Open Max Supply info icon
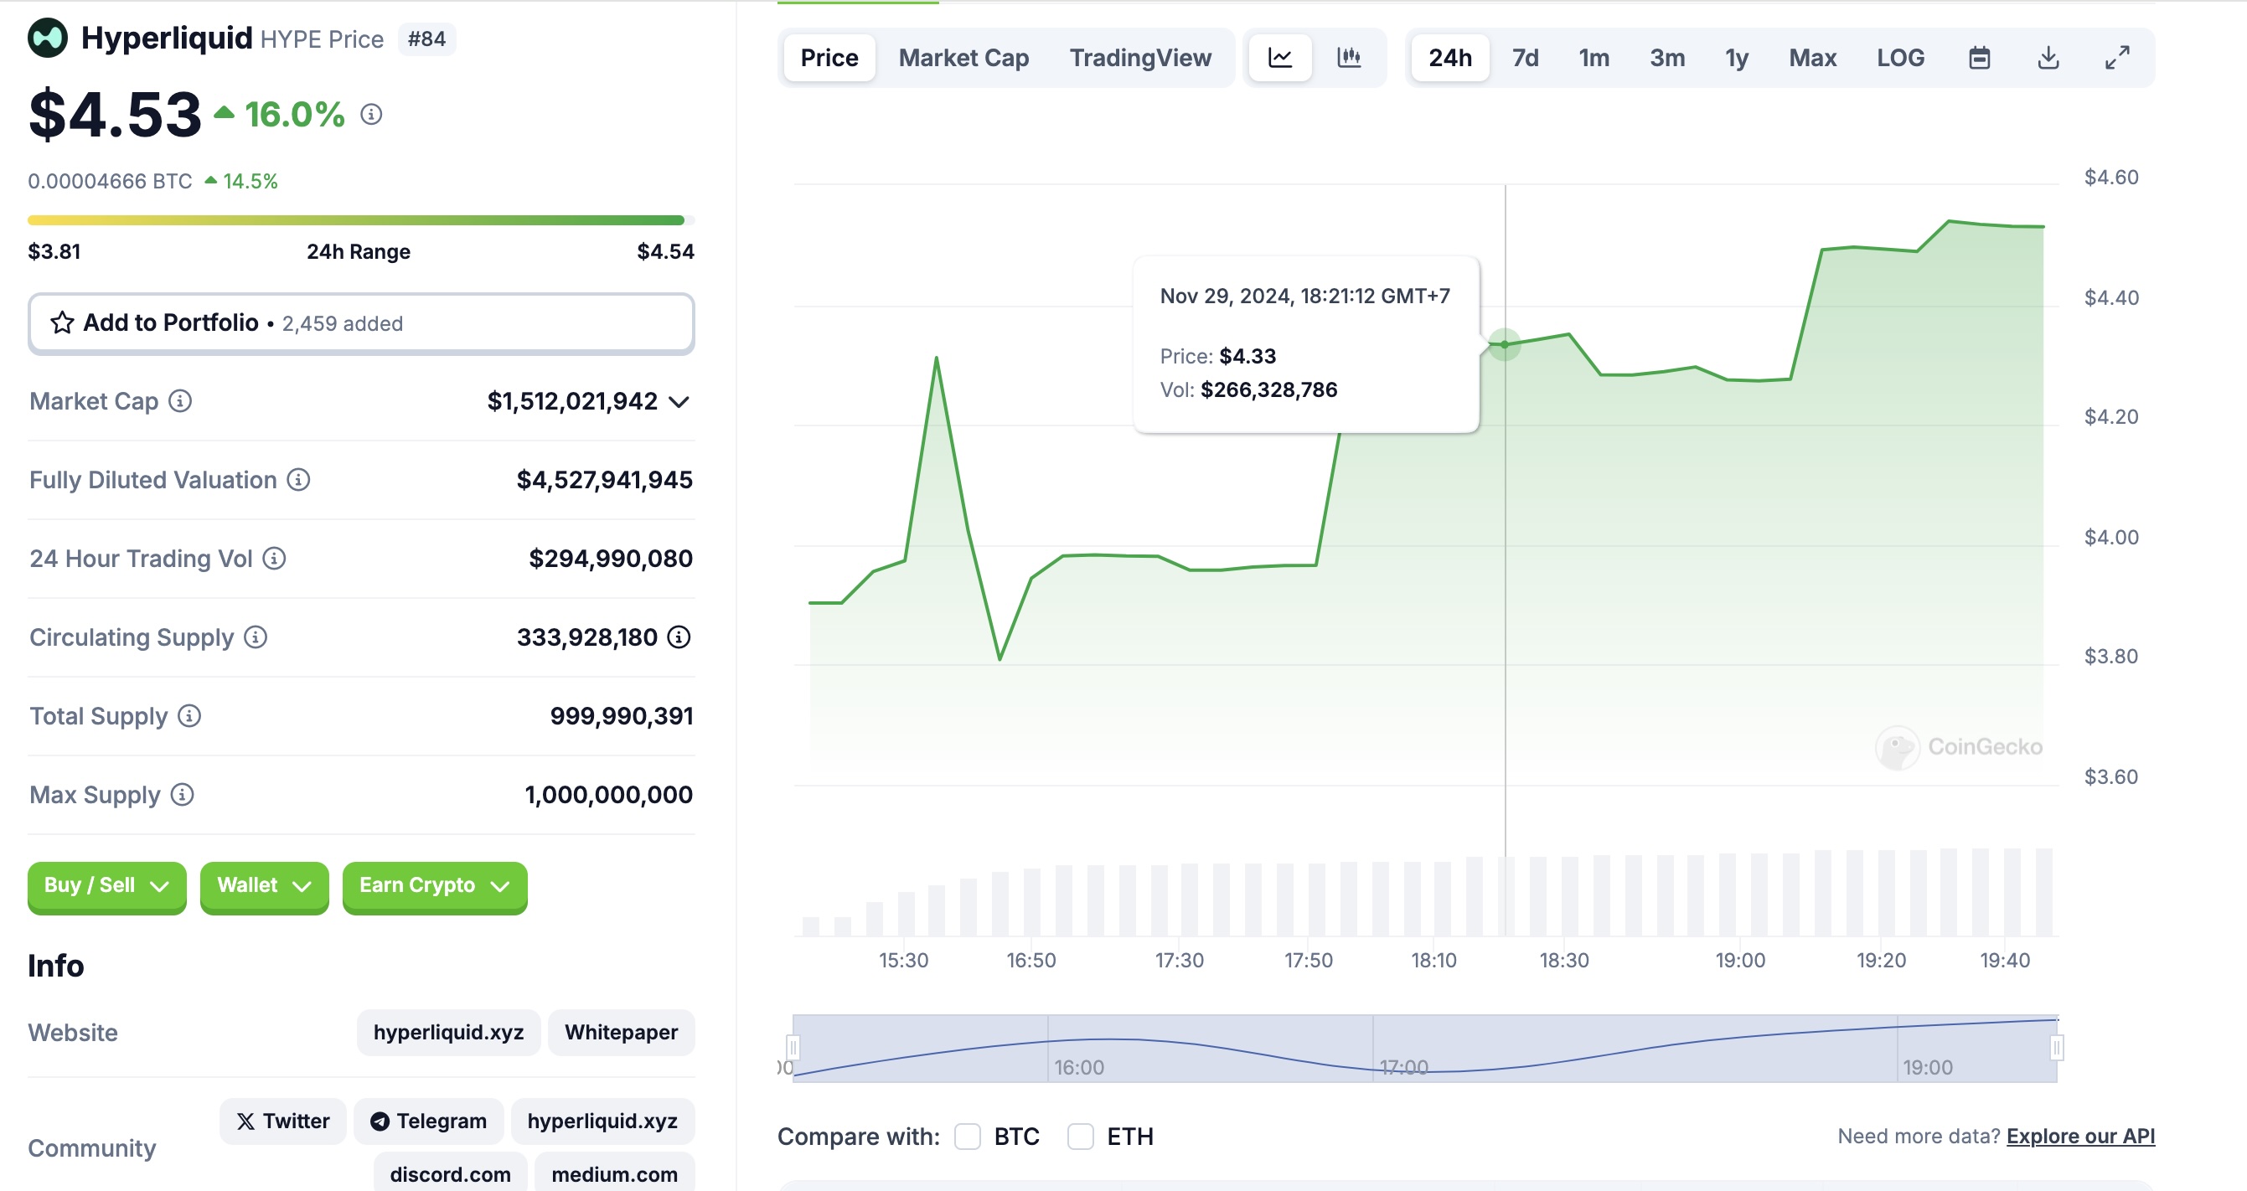This screenshot has height=1191, width=2247. 182,794
